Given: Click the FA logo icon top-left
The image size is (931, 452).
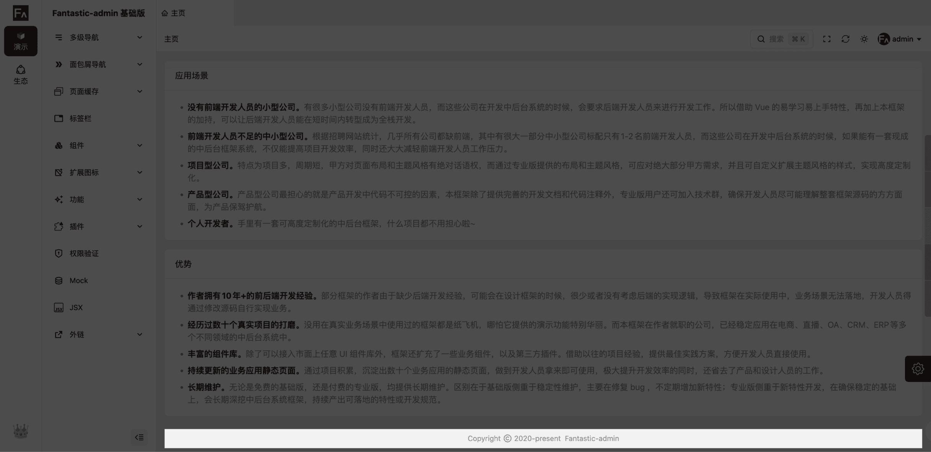Looking at the screenshot, I should [x=21, y=13].
